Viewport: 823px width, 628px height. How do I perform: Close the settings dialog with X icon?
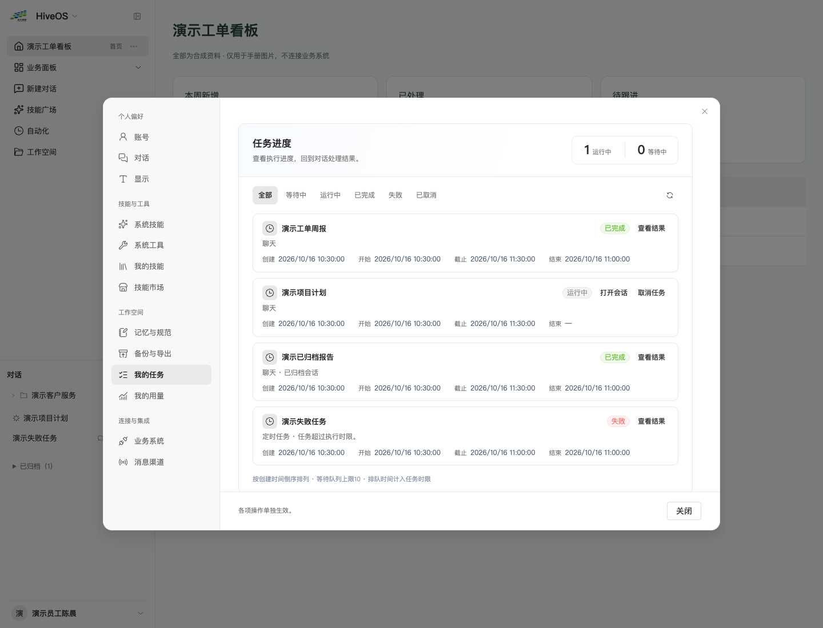pyautogui.click(x=705, y=111)
